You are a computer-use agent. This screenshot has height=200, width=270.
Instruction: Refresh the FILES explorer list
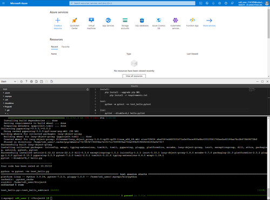click(x=87, y=89)
